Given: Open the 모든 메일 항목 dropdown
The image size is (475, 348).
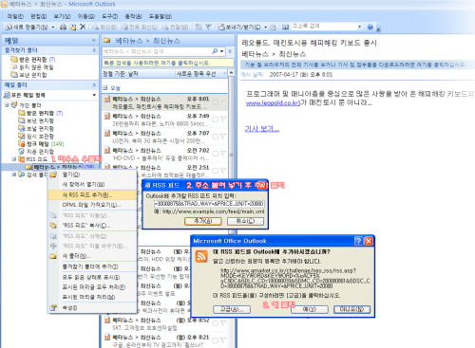Looking at the screenshot, I should (94, 95).
